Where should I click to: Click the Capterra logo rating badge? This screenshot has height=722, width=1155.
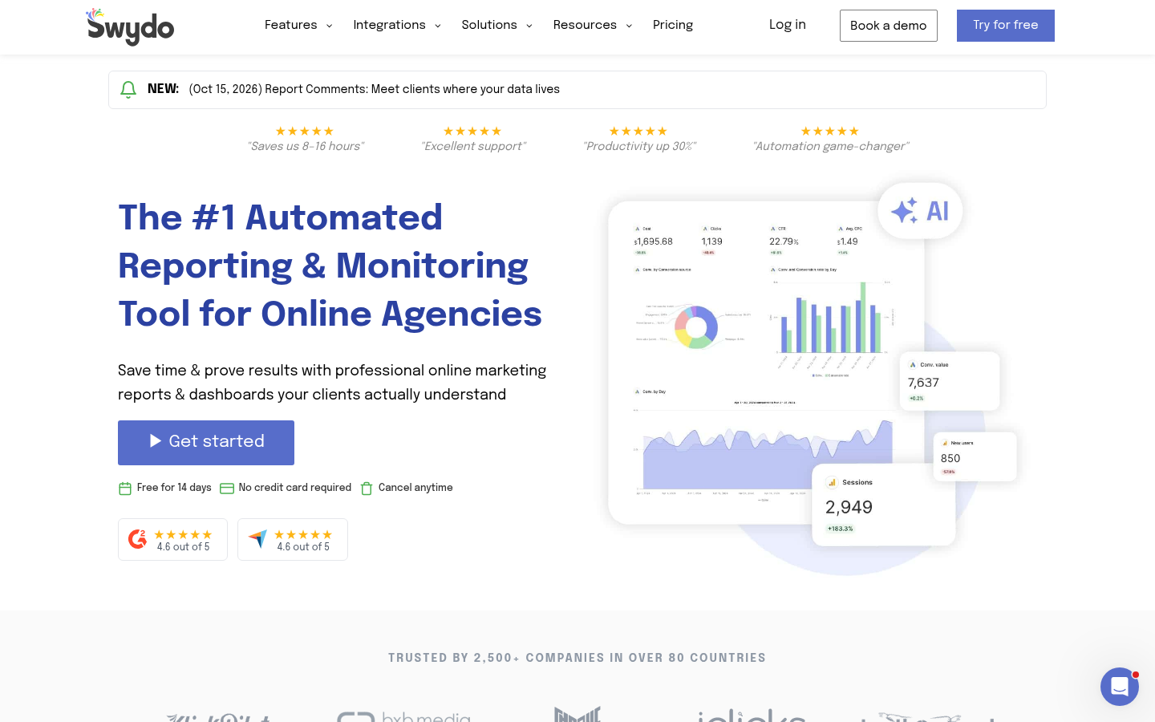293,539
